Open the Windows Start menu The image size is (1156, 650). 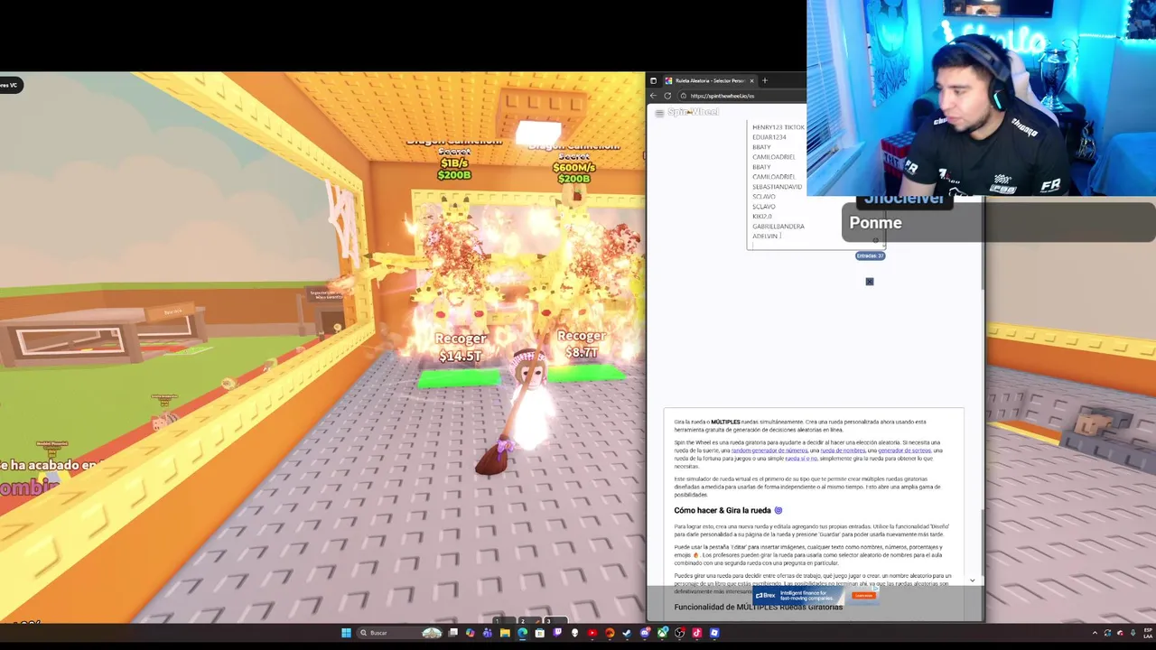pyautogui.click(x=347, y=633)
